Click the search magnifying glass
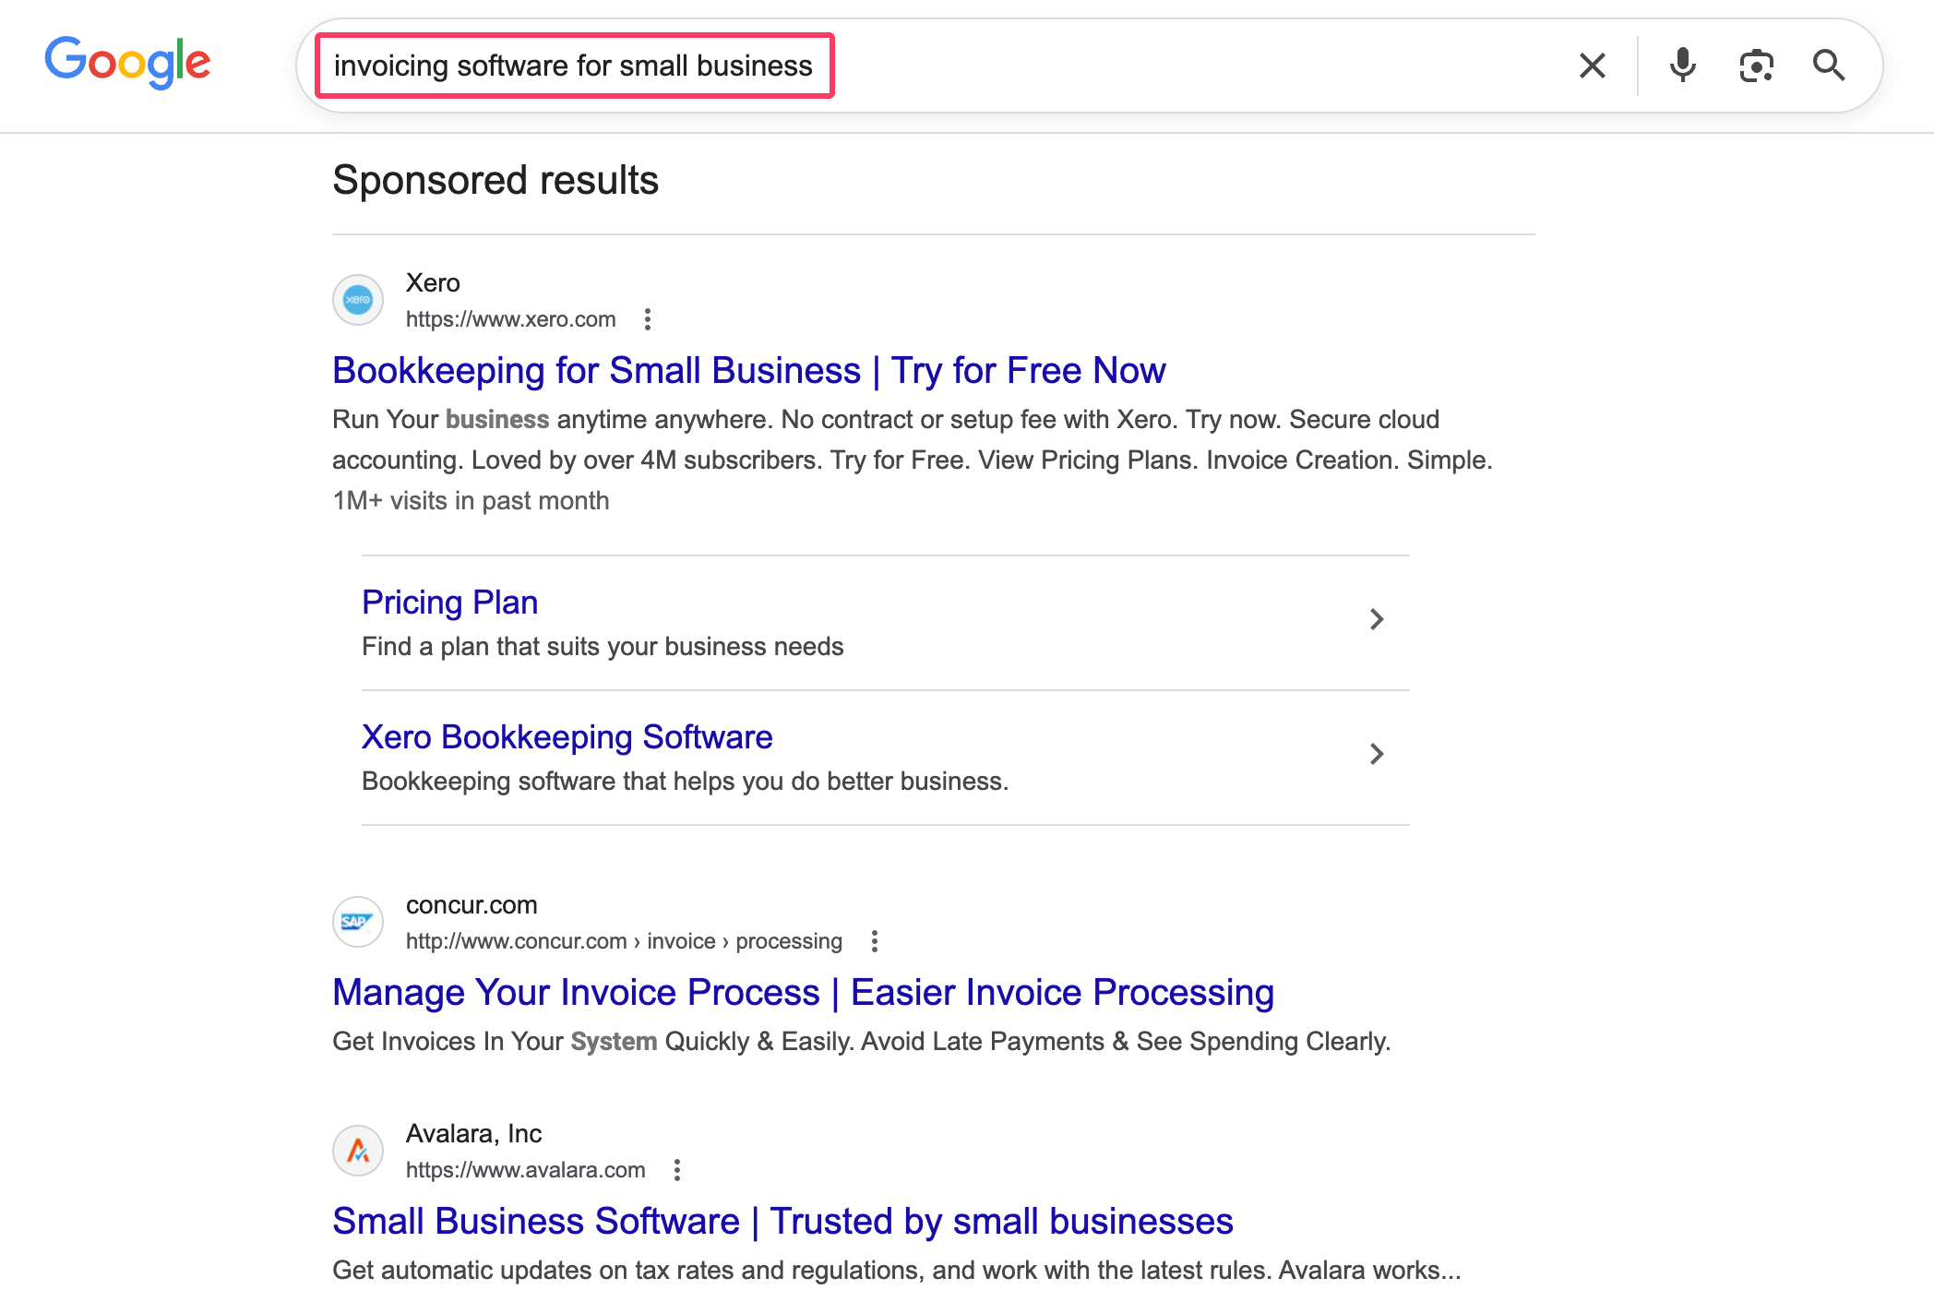 click(x=1828, y=65)
